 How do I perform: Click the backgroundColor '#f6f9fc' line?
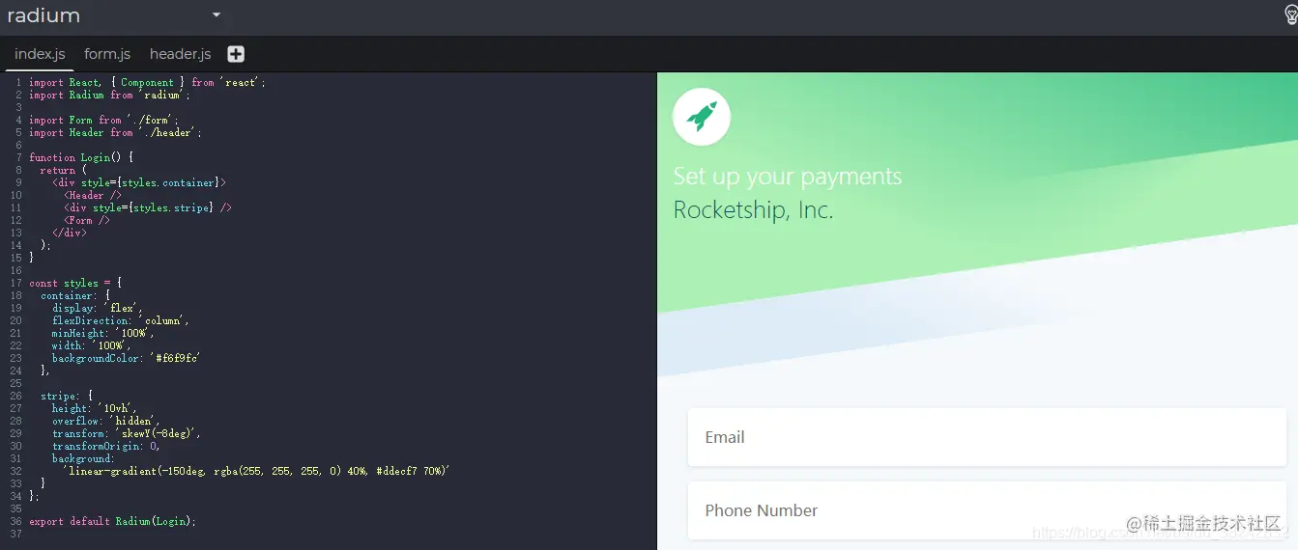pyautogui.click(x=127, y=358)
